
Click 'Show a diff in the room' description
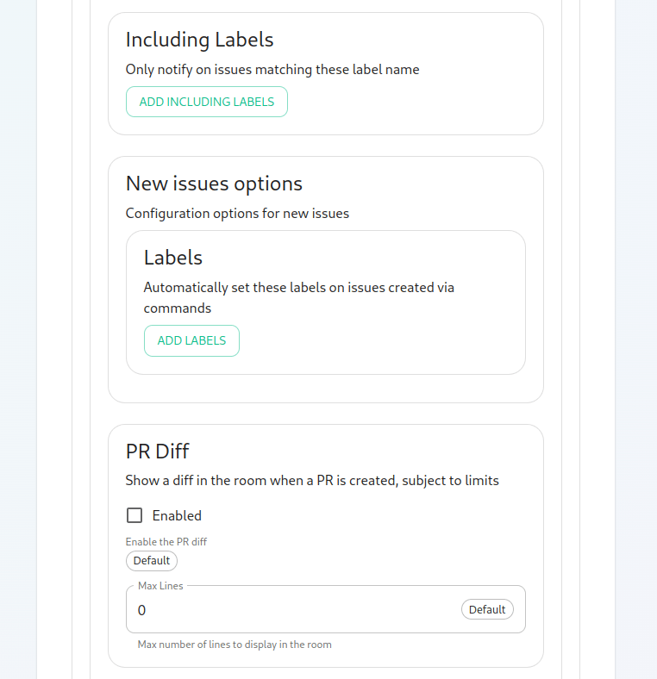pos(312,481)
